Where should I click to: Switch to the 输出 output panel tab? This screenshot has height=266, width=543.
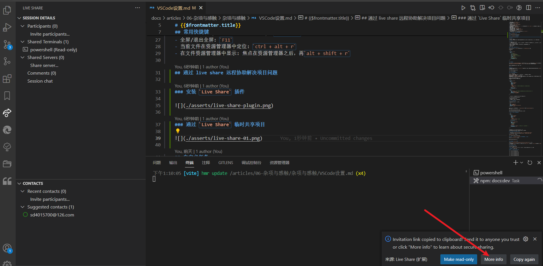[173, 163]
